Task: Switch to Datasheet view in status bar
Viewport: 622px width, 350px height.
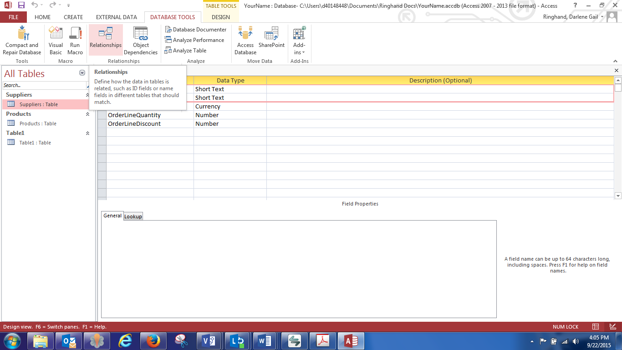Action: (596, 327)
